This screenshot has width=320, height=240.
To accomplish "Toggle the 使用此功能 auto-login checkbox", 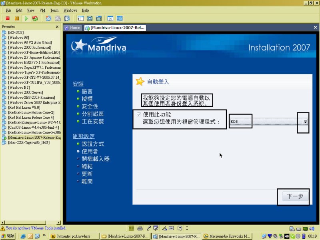I will pos(139,114).
